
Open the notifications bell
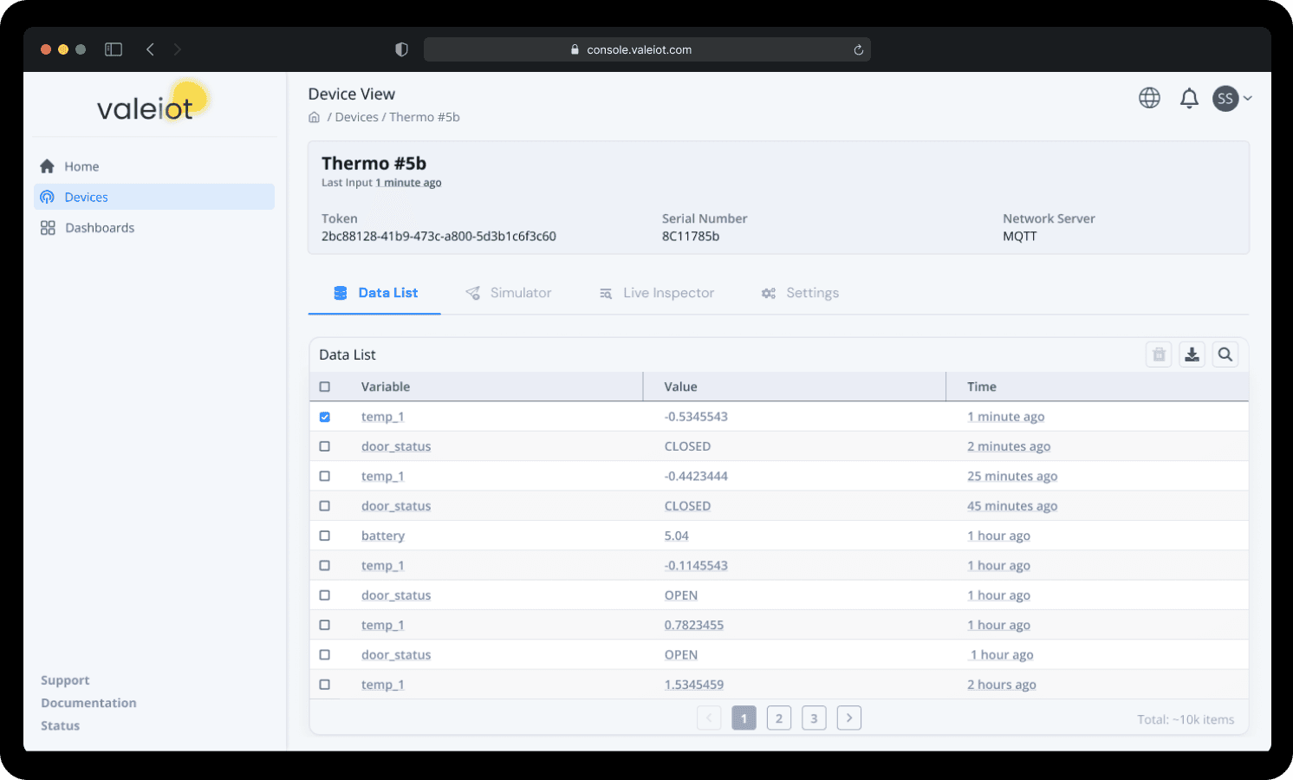(x=1189, y=99)
